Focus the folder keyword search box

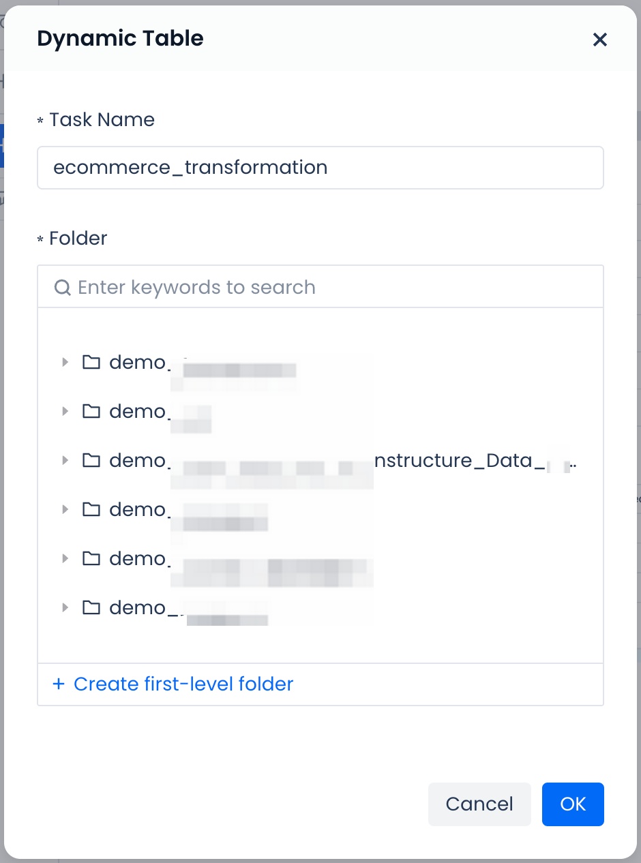(327, 287)
